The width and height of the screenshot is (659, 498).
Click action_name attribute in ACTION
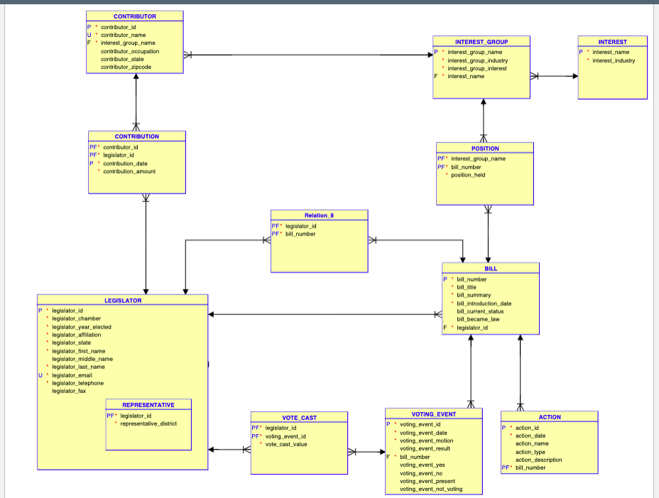tap(532, 443)
